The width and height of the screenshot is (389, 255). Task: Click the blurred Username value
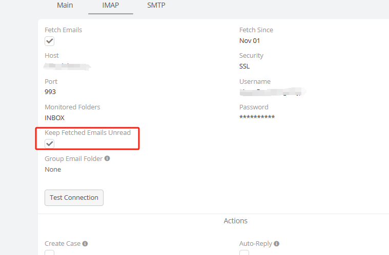(272, 92)
